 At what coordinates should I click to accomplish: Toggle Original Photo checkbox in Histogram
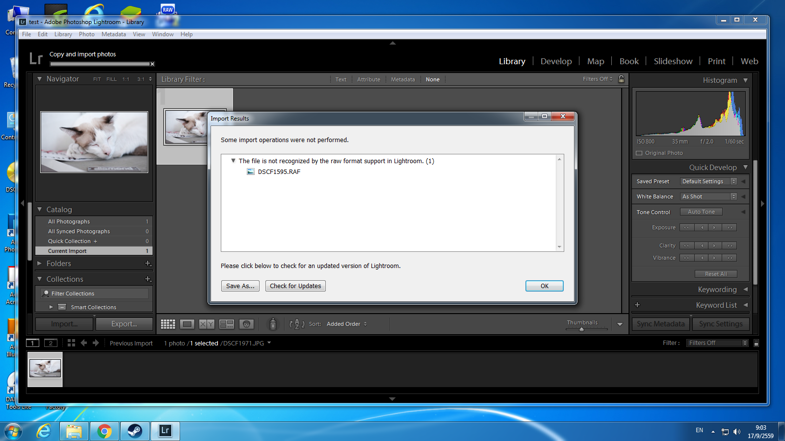(639, 153)
